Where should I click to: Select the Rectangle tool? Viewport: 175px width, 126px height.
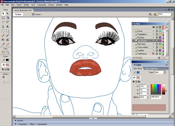(7, 31)
